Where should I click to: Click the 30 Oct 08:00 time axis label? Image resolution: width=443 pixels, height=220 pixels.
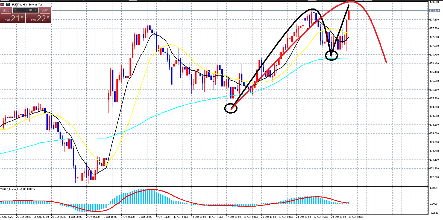pos(356,217)
